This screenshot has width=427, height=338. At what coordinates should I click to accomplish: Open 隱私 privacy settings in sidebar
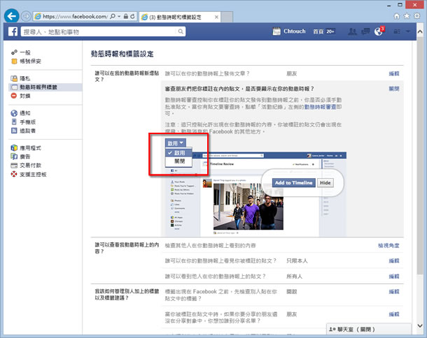(24, 80)
